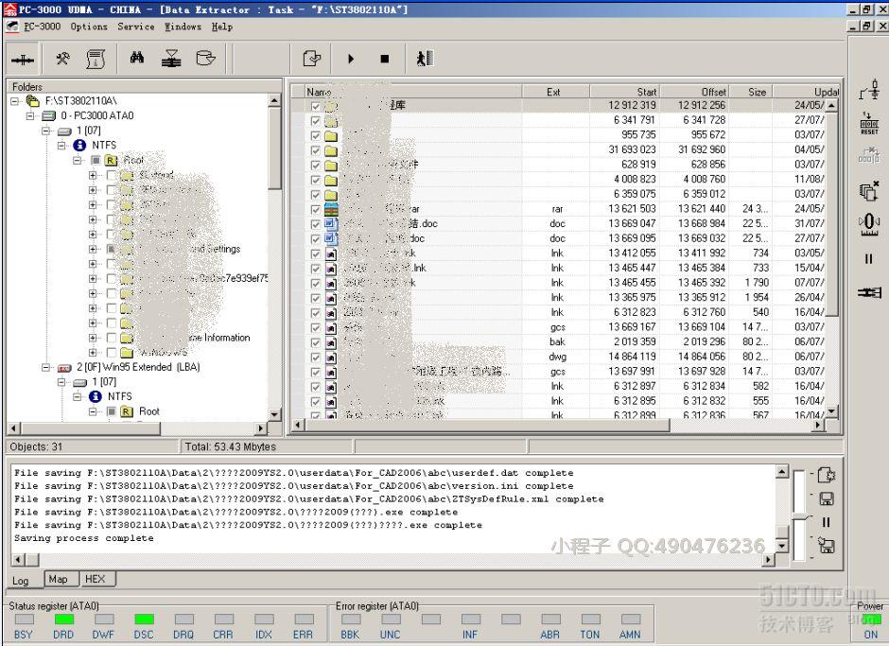
Task: Click the pause icon in right sidebar
Action: (x=868, y=258)
